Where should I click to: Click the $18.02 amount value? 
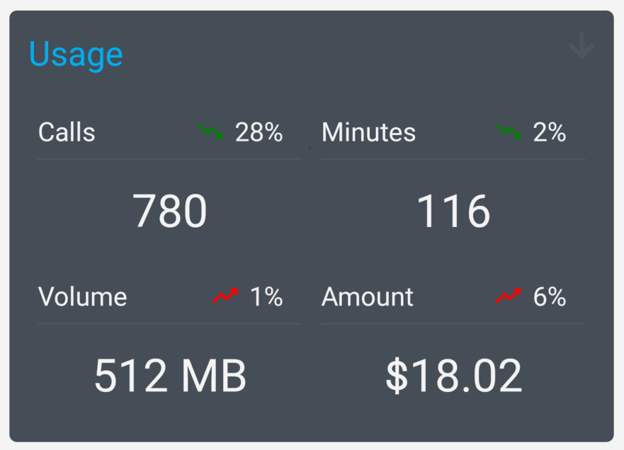453,376
